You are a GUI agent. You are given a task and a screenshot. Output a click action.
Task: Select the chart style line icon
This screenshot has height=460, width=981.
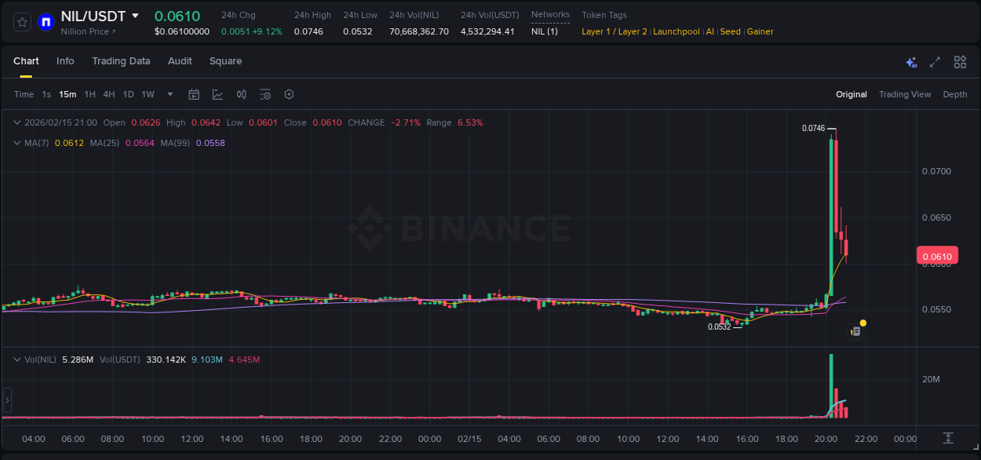[217, 94]
